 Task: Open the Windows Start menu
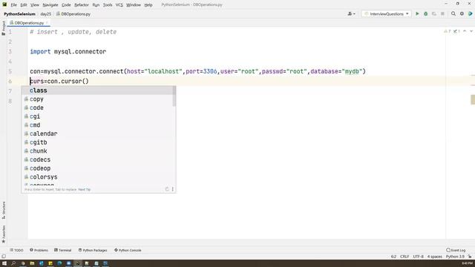[4, 263]
